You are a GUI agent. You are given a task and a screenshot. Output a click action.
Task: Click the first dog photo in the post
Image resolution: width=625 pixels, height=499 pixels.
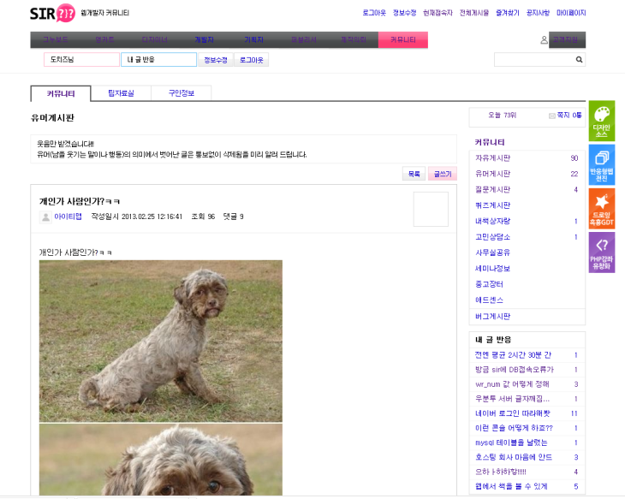click(160, 340)
